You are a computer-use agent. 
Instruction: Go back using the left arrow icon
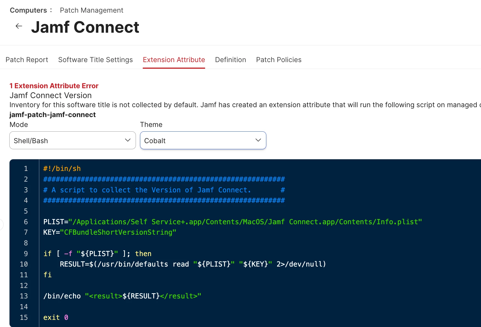coord(19,26)
